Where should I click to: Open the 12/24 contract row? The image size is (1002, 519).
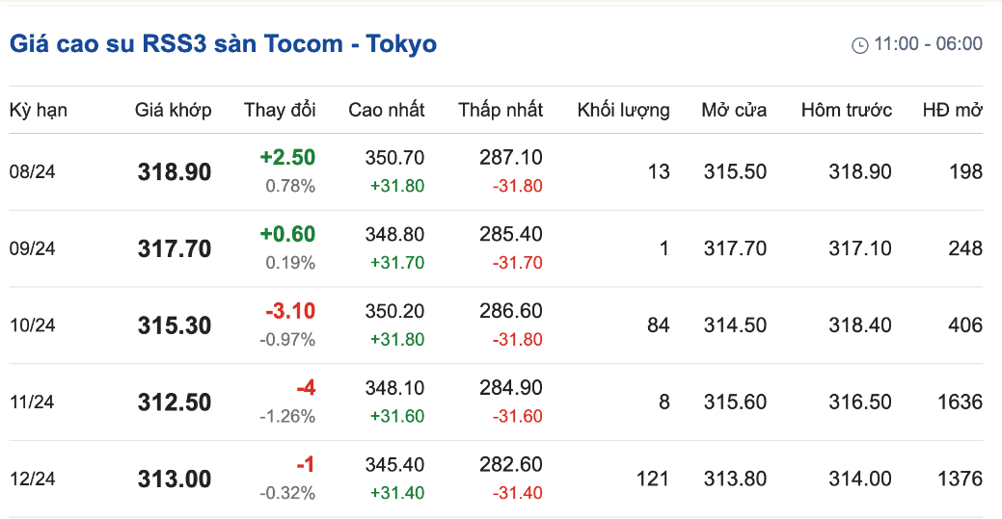pyautogui.click(x=496, y=479)
